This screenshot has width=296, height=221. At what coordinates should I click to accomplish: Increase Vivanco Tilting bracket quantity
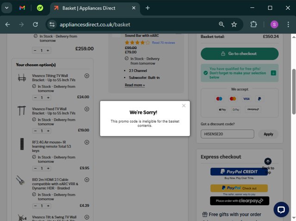pyautogui.click(x=48, y=97)
